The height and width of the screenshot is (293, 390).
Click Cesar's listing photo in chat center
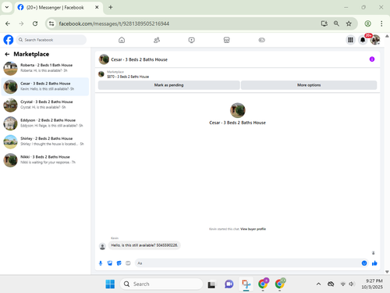[237, 110]
